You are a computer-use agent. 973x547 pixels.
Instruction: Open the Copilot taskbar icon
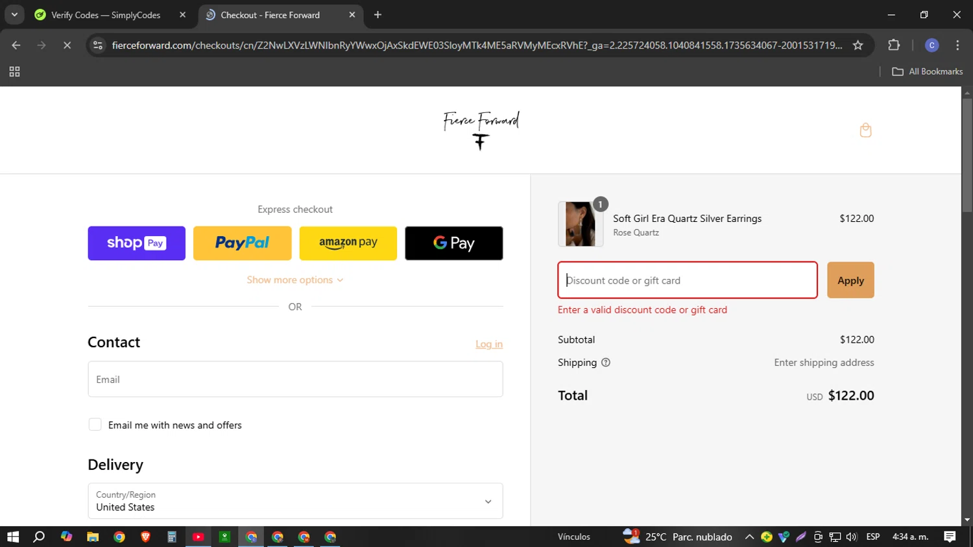click(x=66, y=537)
